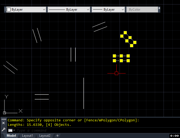Click the command prompt icon

10,130
